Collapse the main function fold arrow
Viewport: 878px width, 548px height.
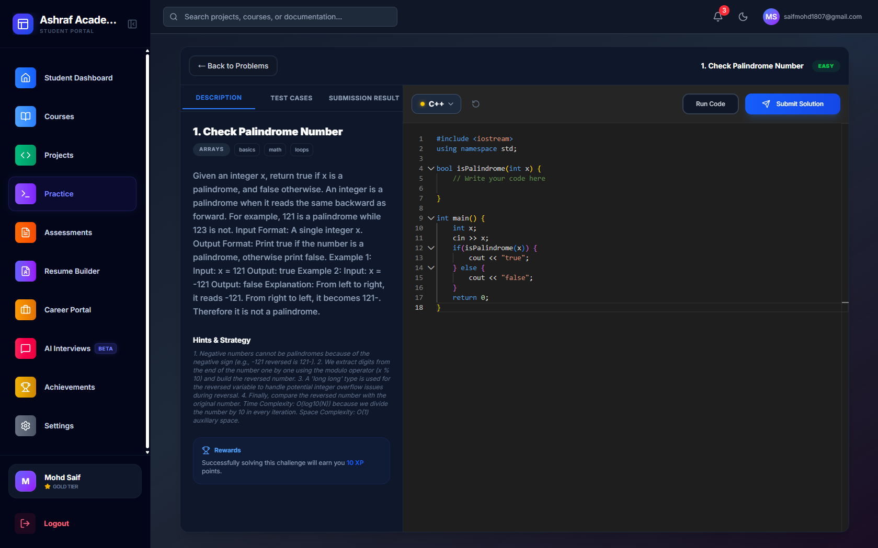click(431, 218)
